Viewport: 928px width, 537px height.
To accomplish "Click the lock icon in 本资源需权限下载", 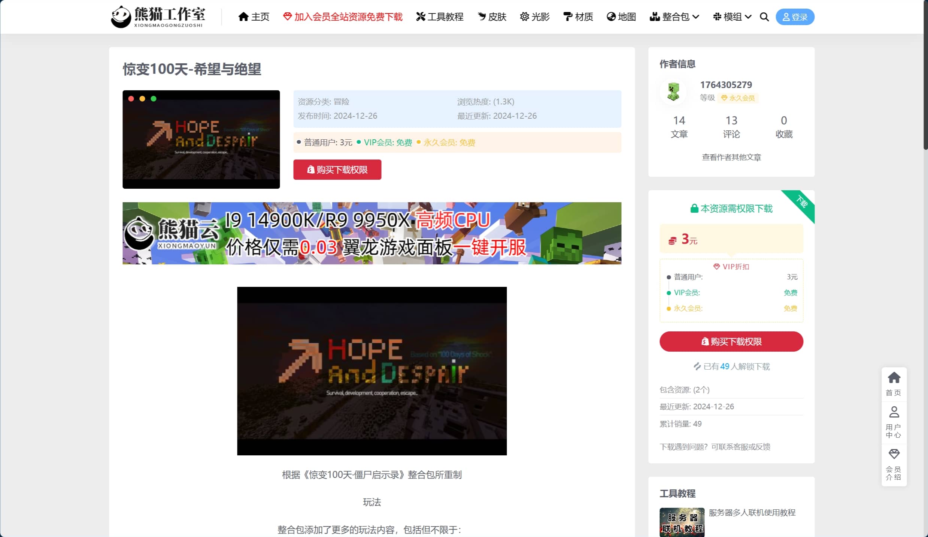I will tap(694, 209).
